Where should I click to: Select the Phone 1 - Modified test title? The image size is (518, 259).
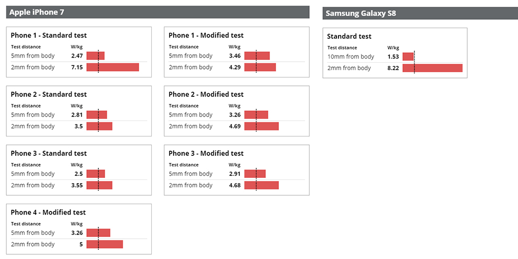(x=206, y=36)
